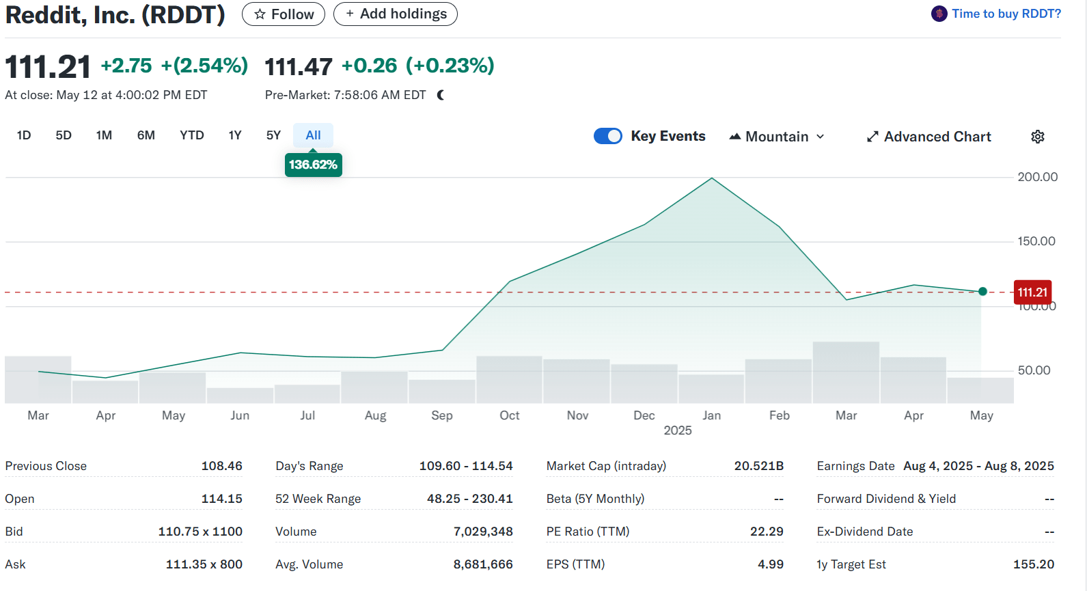Click PE Ratio value 22.29
This screenshot has width=1087, height=591.
point(767,532)
